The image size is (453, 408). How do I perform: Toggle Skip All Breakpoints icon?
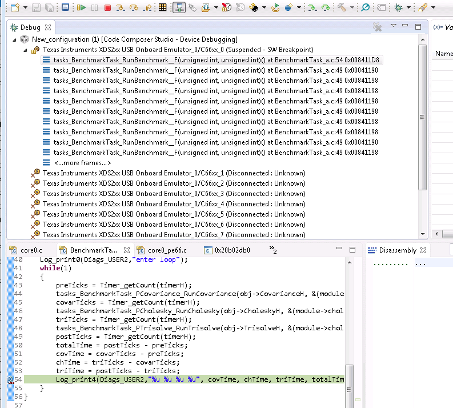[x=365, y=7]
